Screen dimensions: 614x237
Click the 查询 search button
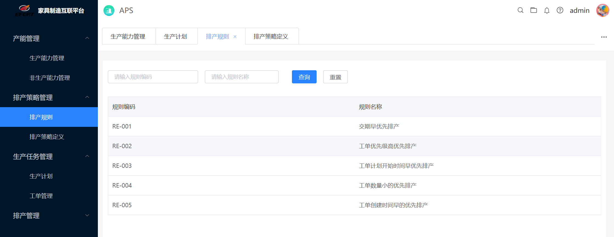(304, 77)
